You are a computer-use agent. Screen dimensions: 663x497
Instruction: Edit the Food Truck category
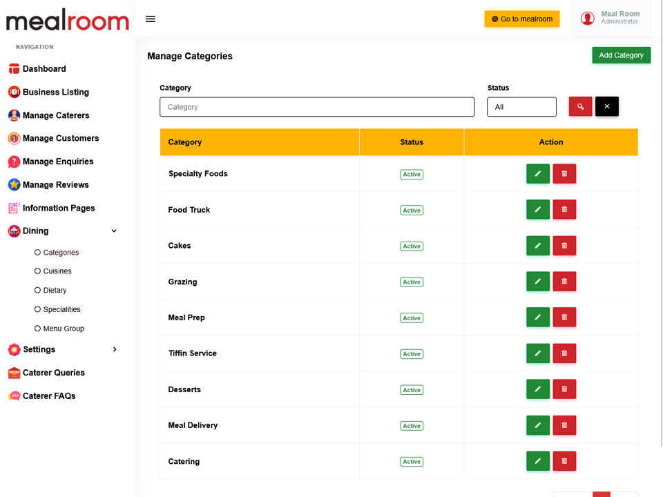(x=538, y=210)
